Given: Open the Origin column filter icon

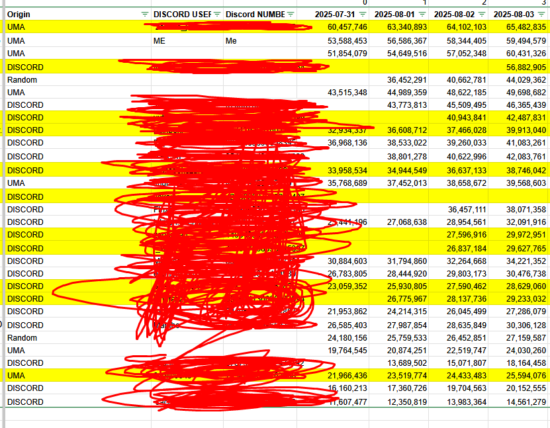Looking at the screenshot, I should (144, 15).
